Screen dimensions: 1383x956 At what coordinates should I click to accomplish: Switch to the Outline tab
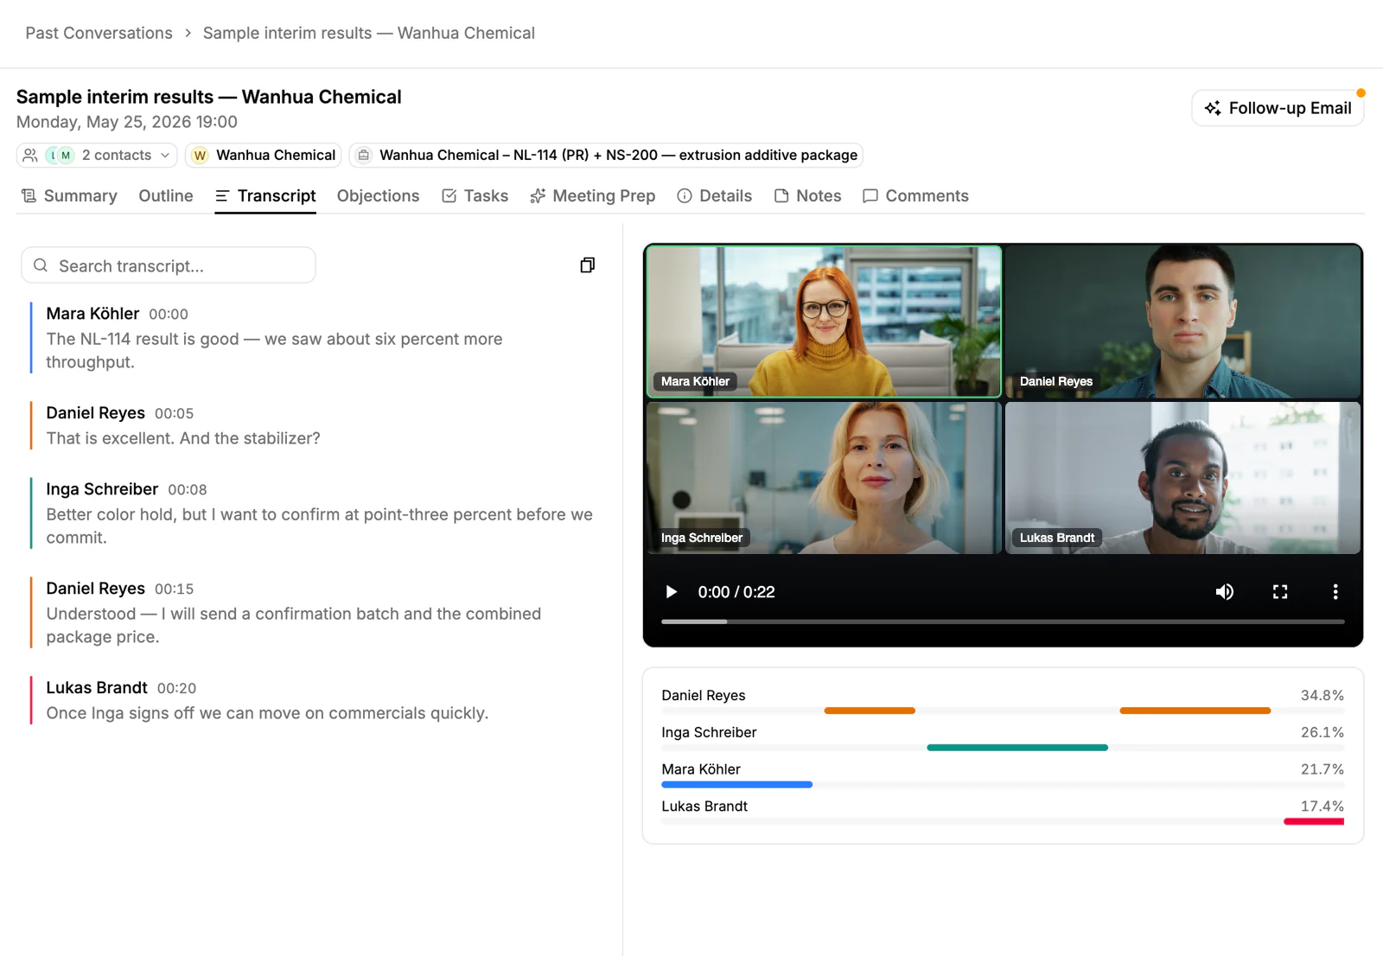click(x=166, y=196)
